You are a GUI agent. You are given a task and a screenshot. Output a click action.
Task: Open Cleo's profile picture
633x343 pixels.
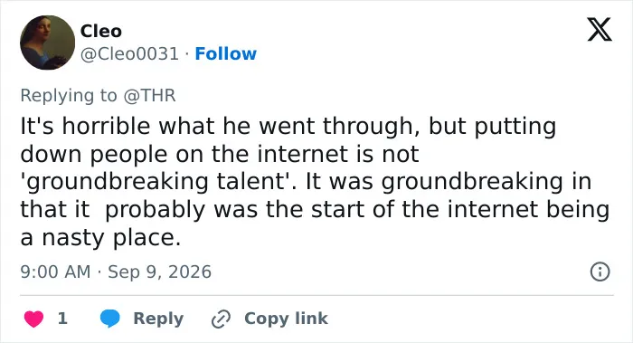pos(47,43)
